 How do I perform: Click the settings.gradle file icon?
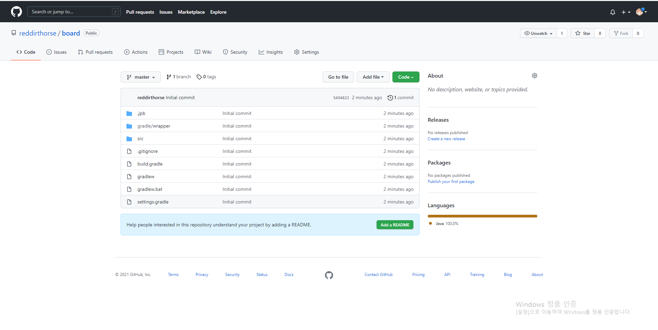point(129,202)
